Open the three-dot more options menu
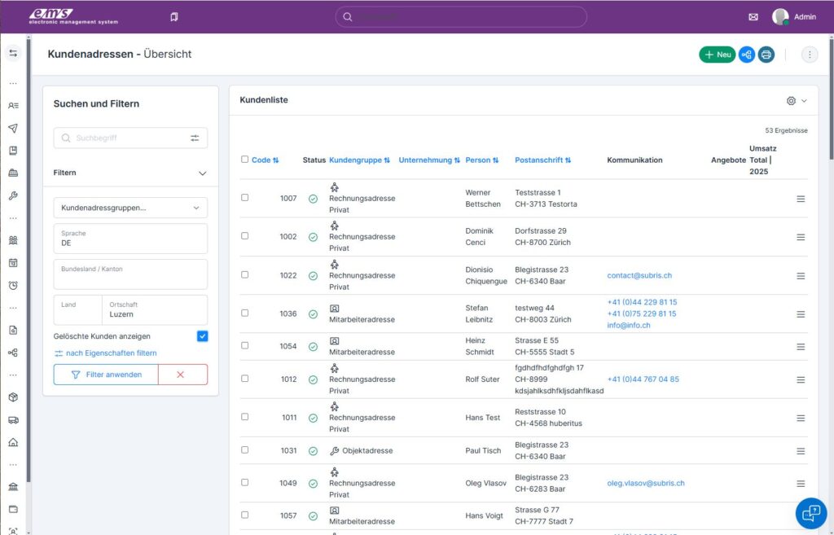 coord(809,55)
